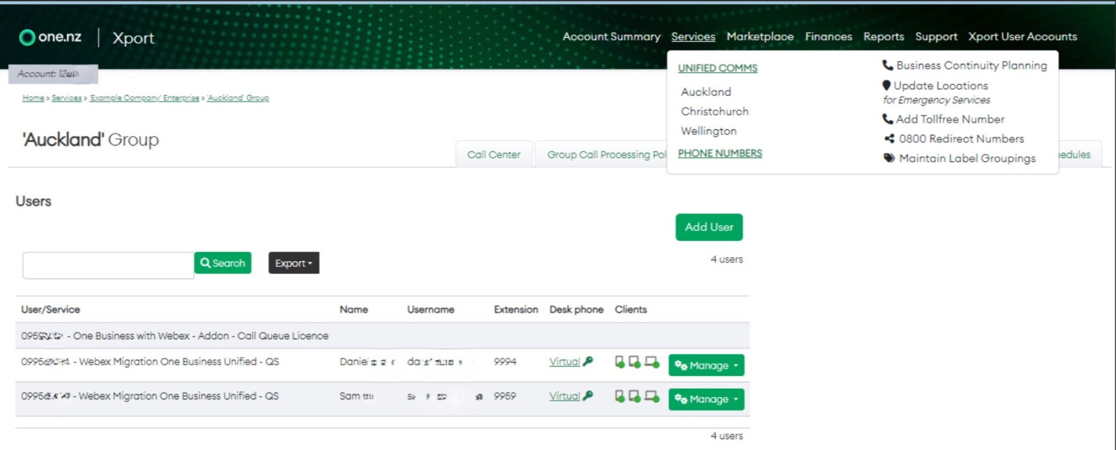This screenshot has width=1116, height=450.
Task: Click 'Example Company' Enterprise breadcrumb
Action: (144, 98)
